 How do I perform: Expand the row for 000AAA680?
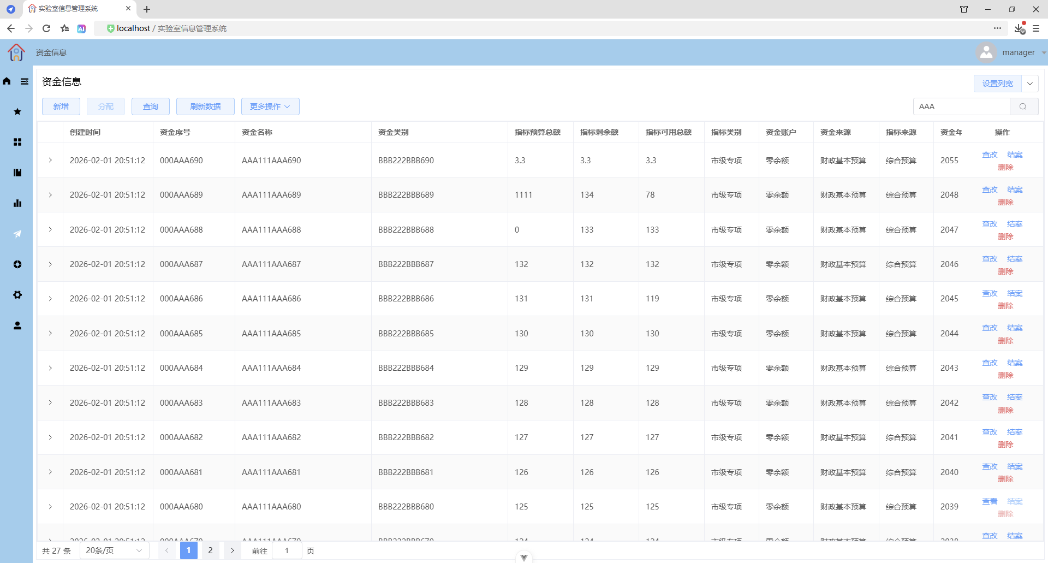(50, 507)
